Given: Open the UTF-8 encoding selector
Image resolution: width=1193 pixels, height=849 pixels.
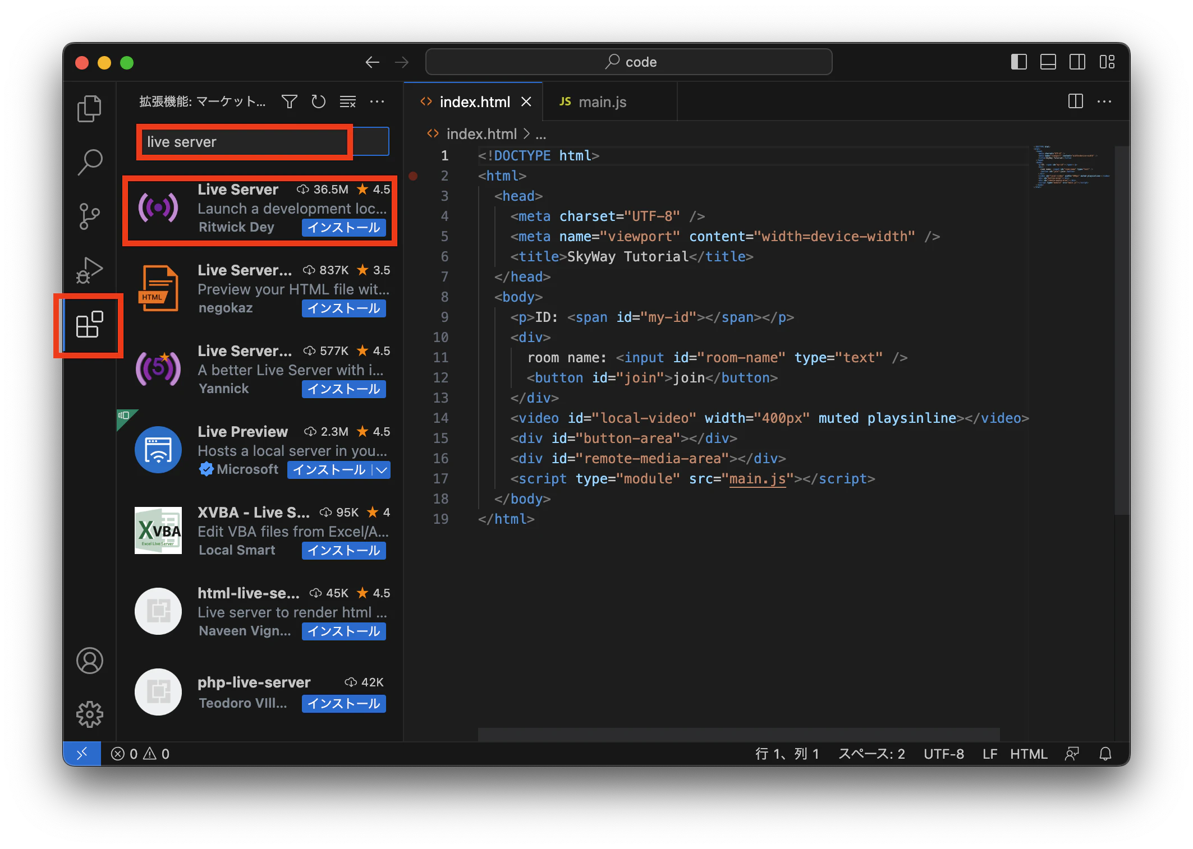Looking at the screenshot, I should point(944,754).
